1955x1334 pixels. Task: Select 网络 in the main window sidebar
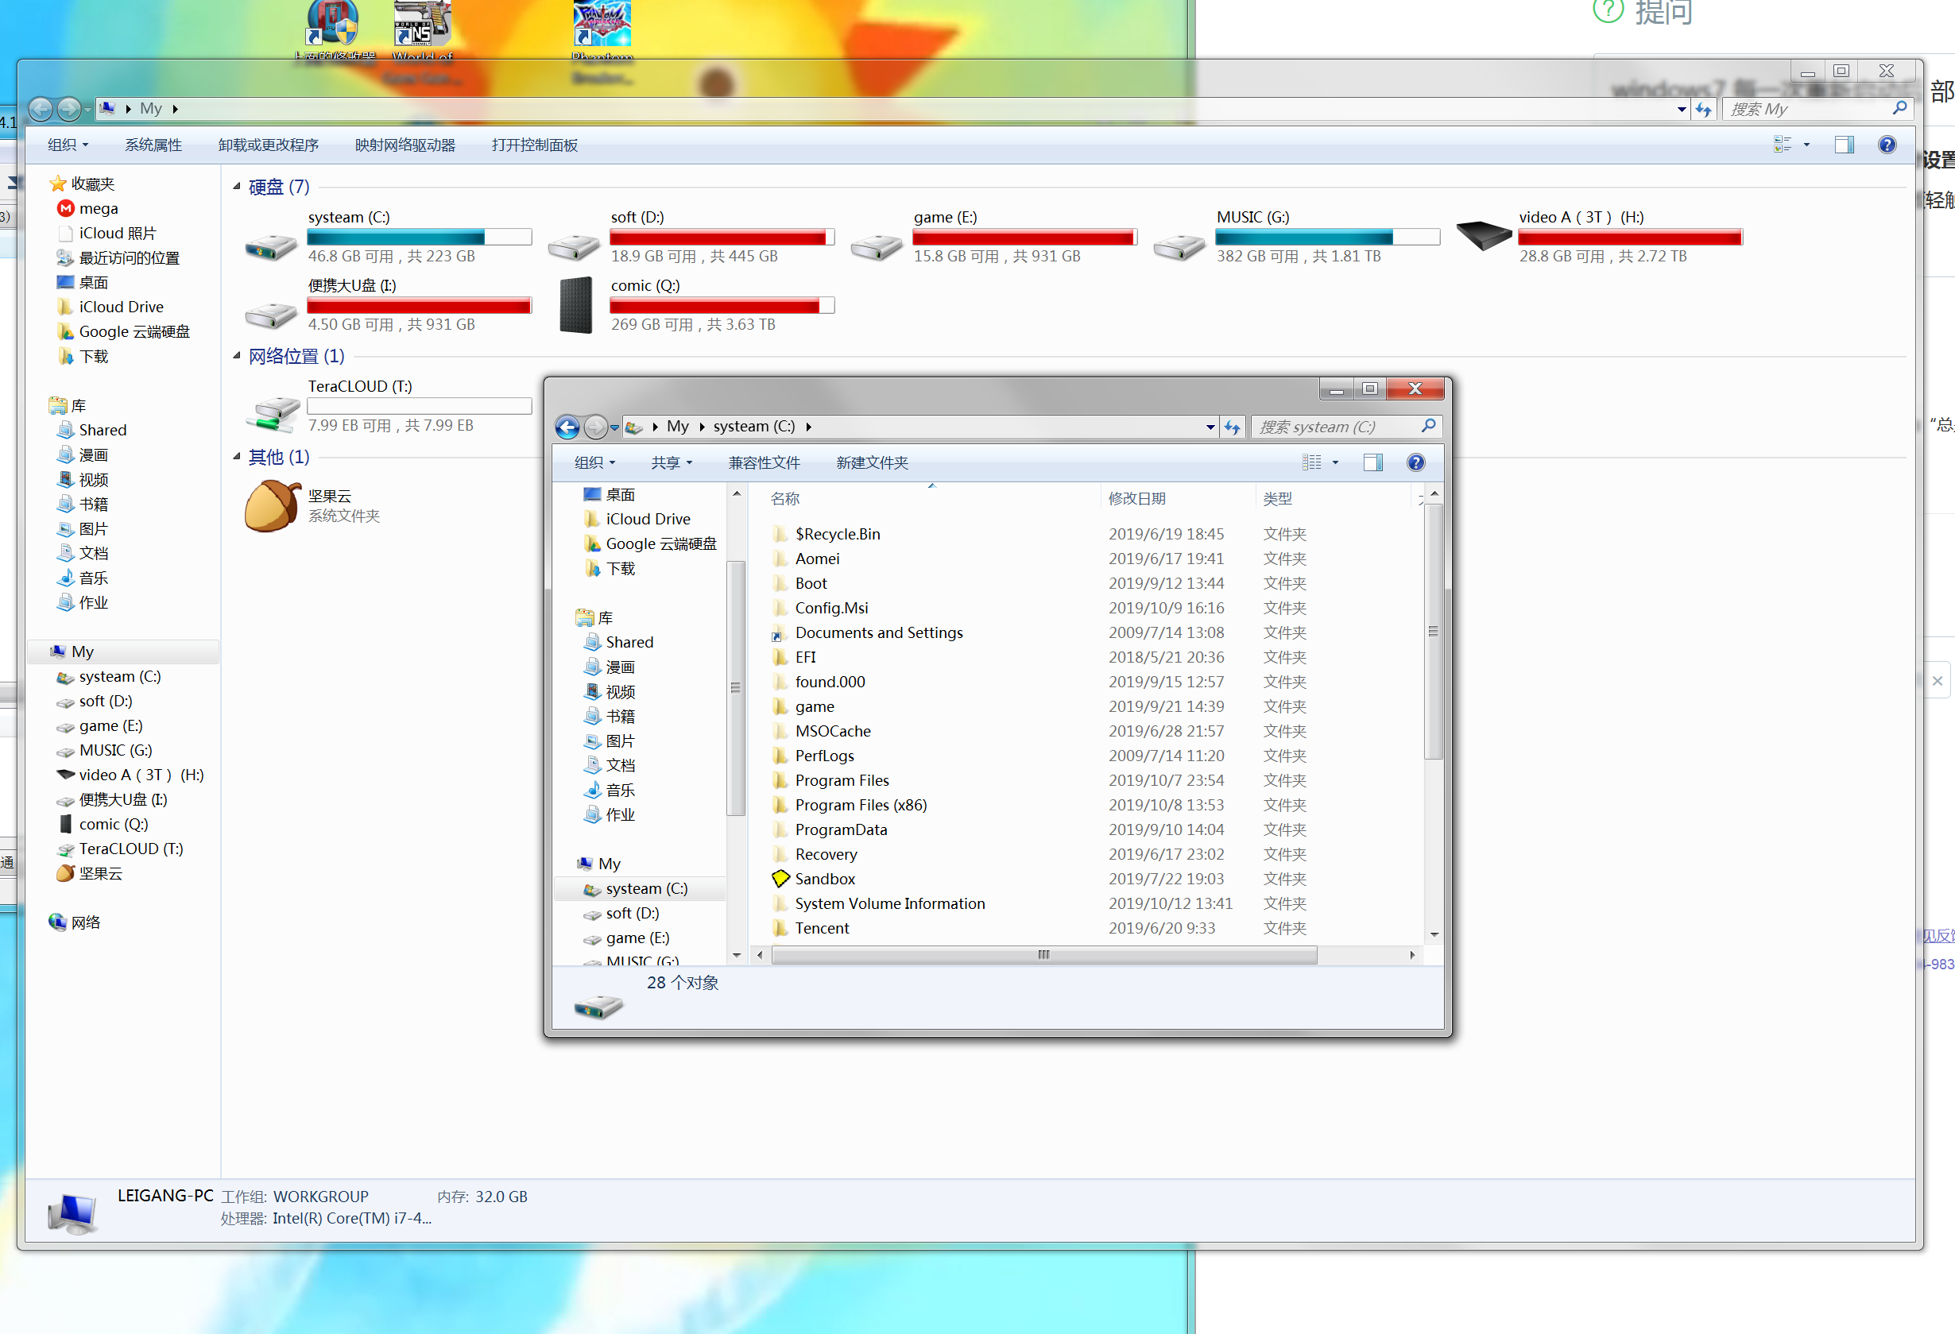[x=74, y=922]
